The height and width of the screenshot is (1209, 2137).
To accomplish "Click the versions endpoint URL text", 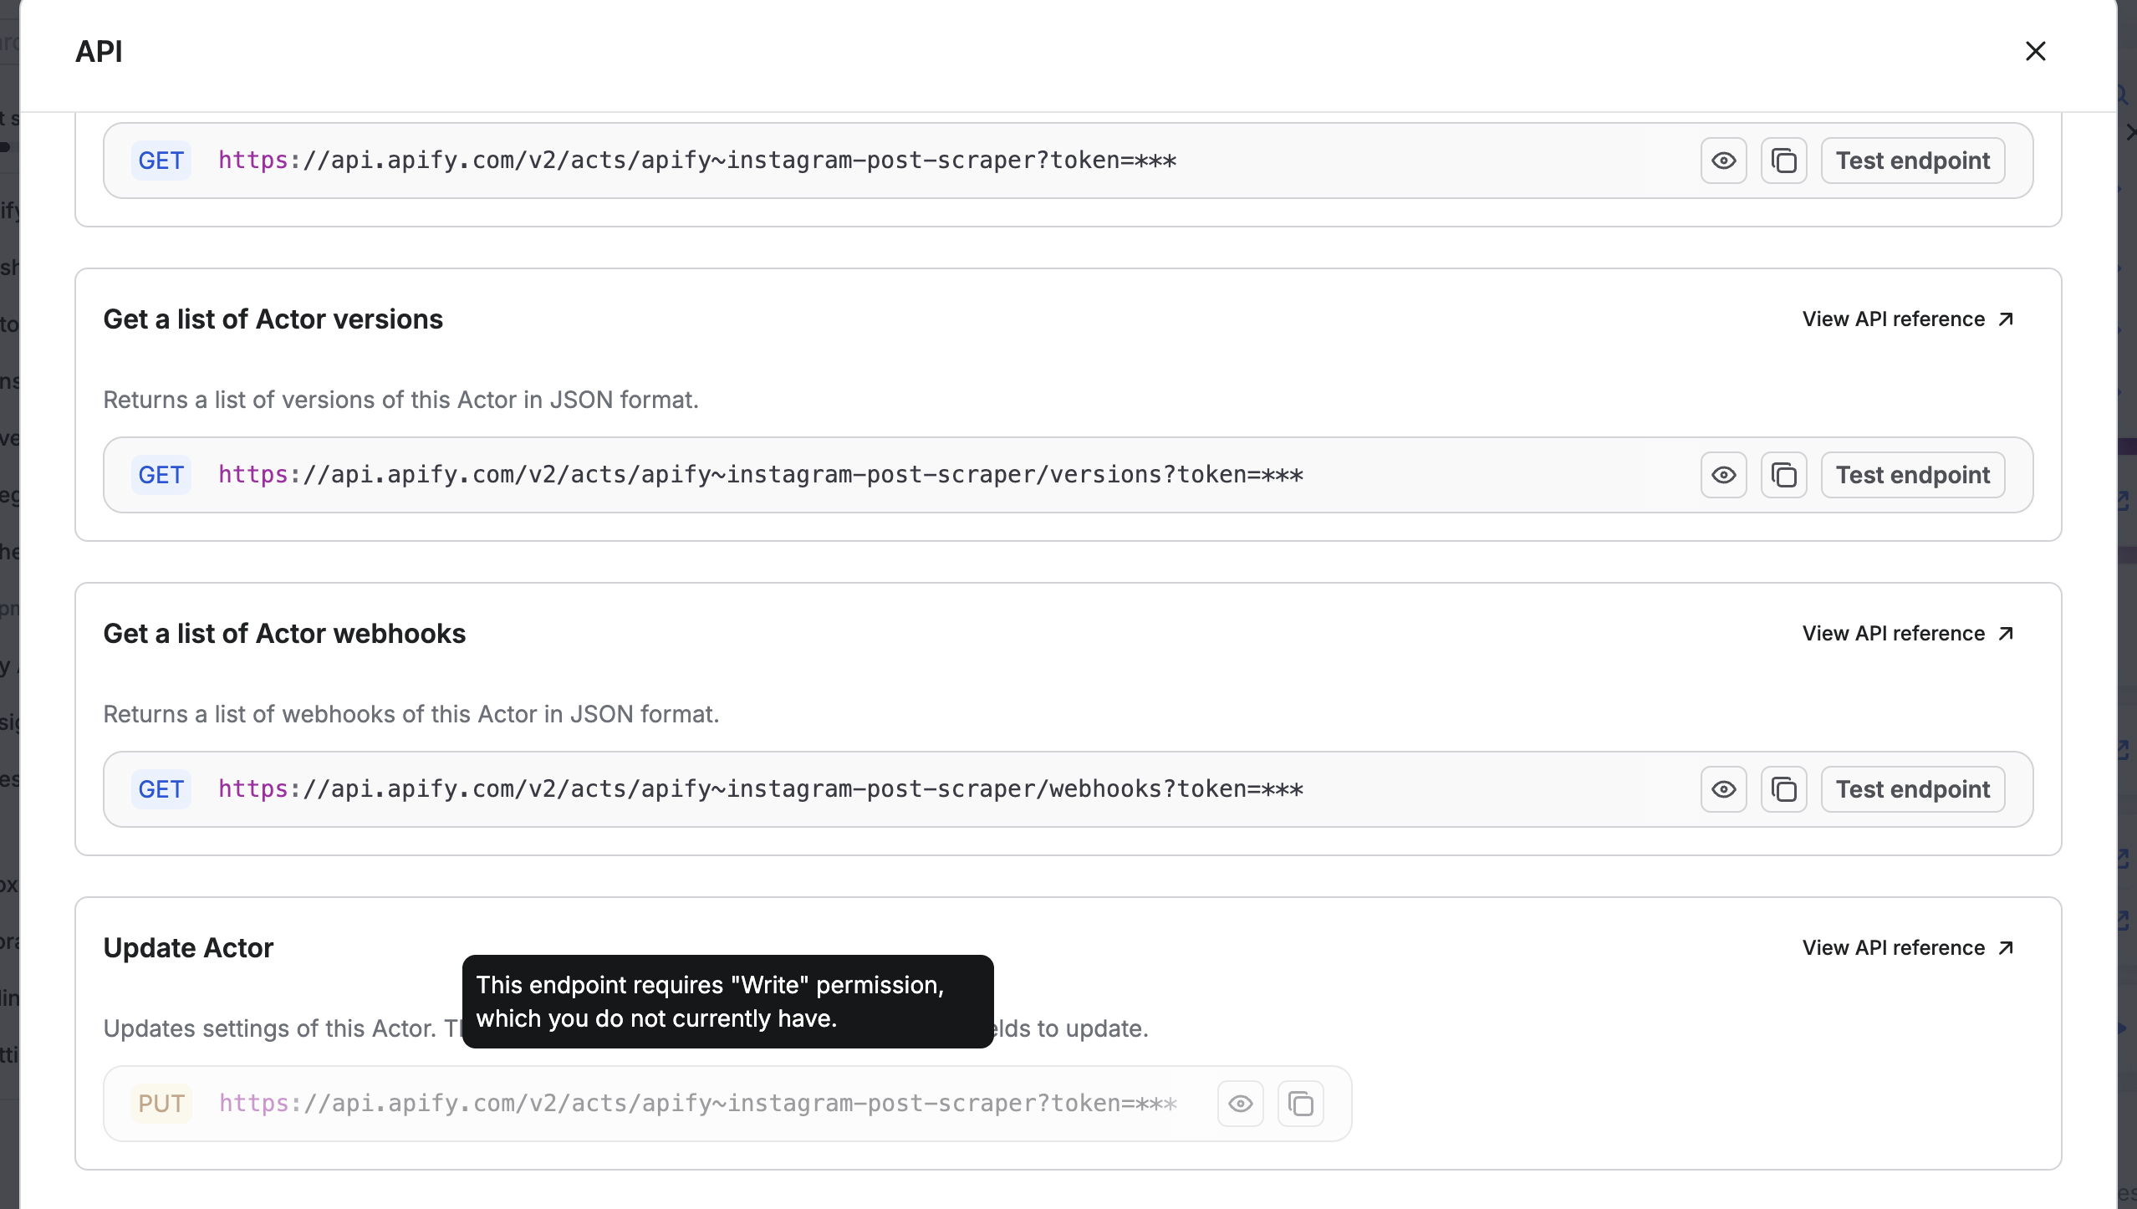I will pyautogui.click(x=760, y=475).
